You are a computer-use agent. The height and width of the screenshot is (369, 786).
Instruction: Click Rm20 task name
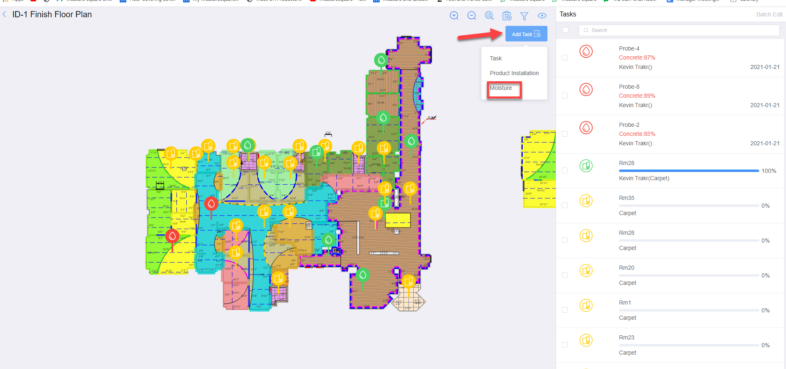click(626, 268)
